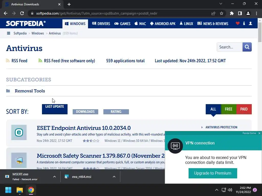Select the Games category tab
The image size is (262, 196).
pos(122,24)
